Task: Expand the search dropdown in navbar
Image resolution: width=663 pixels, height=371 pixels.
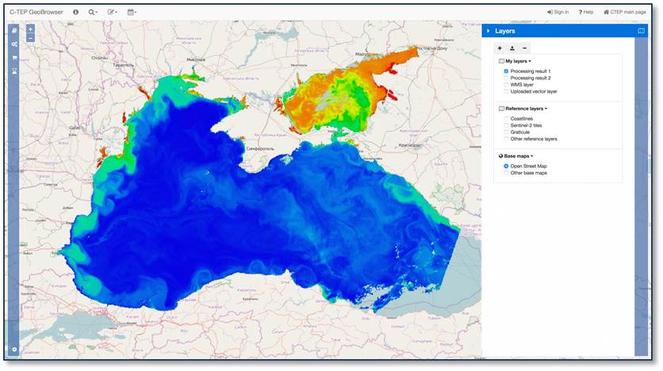Action: pos(93,12)
